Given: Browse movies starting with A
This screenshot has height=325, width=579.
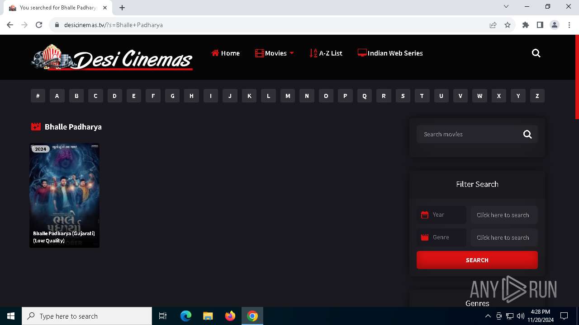Looking at the screenshot, I should tap(57, 96).
